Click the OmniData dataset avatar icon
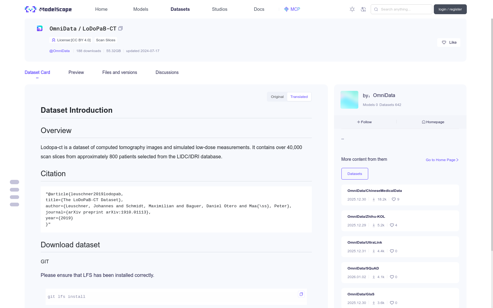The image size is (493, 308). (x=40, y=28)
